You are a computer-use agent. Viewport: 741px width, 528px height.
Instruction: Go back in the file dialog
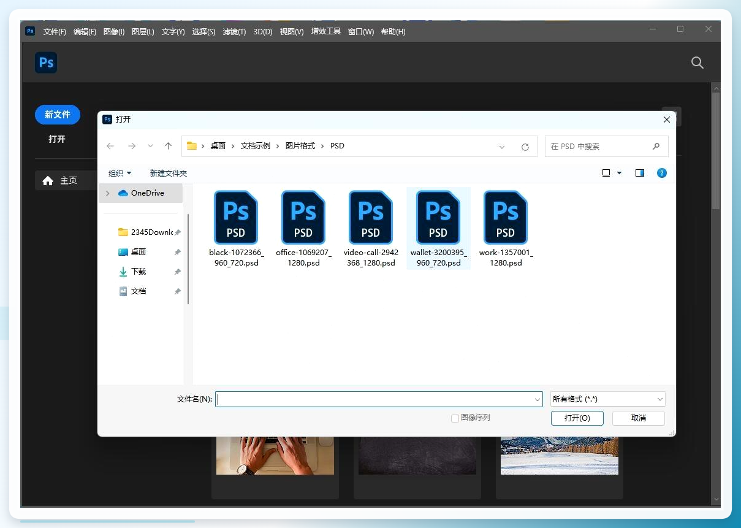(x=110, y=146)
